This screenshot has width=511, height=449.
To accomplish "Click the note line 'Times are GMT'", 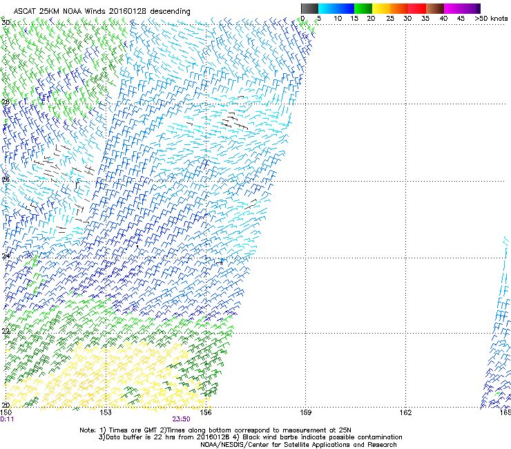I will click(133, 430).
